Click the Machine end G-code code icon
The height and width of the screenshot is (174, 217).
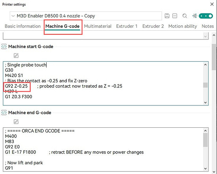coord(4,113)
